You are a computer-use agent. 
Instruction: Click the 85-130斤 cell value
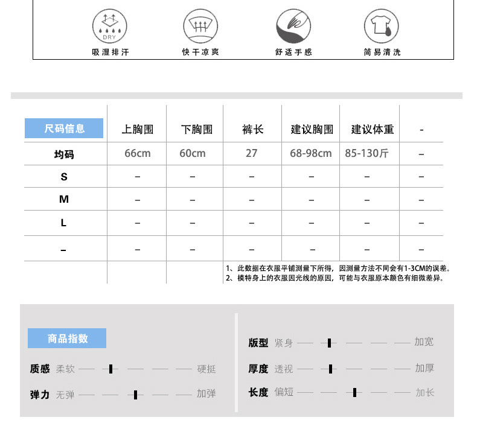367,153
